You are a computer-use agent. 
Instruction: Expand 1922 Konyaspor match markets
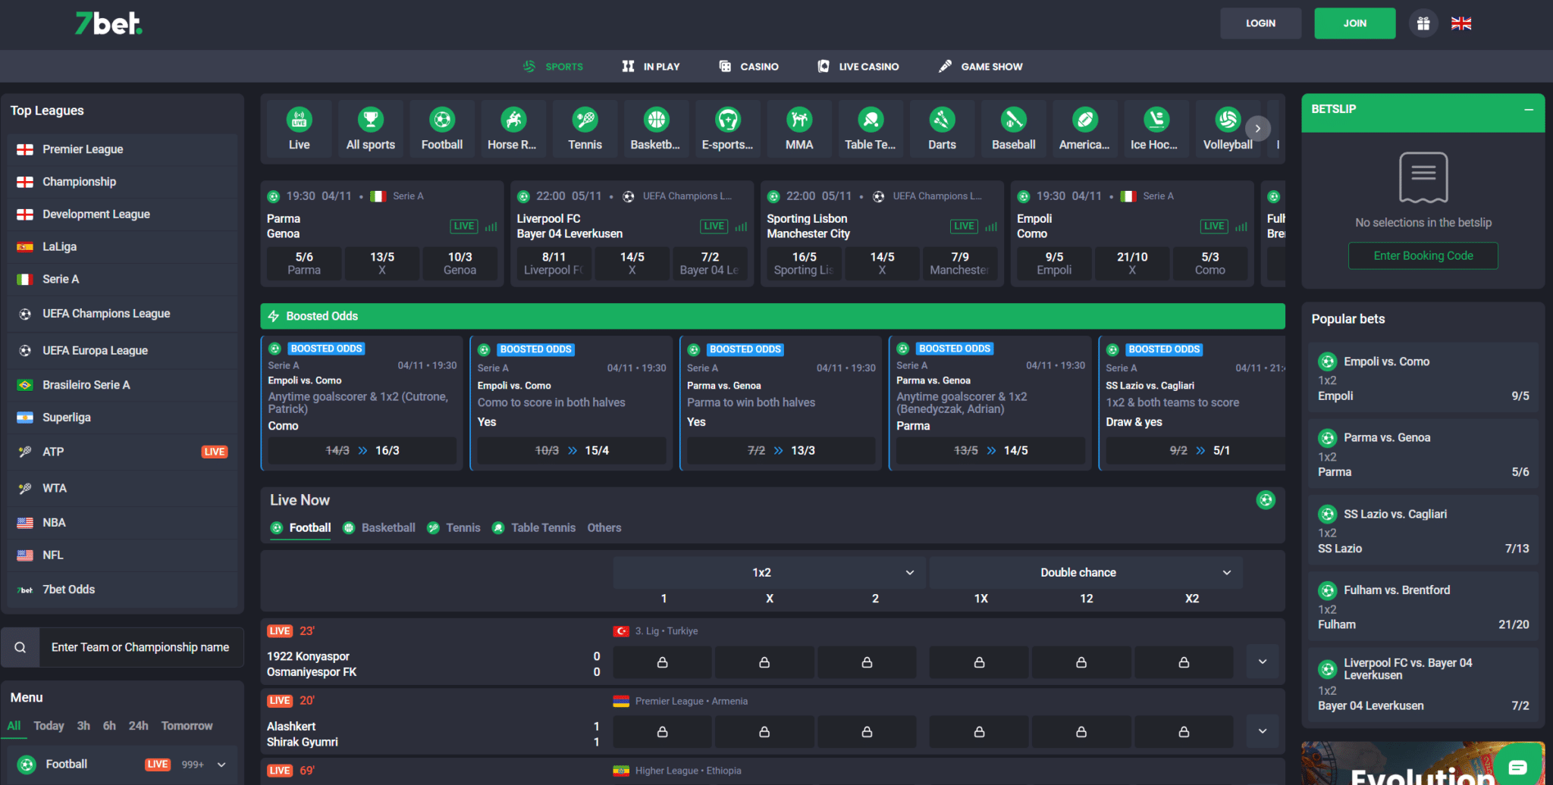(1263, 662)
